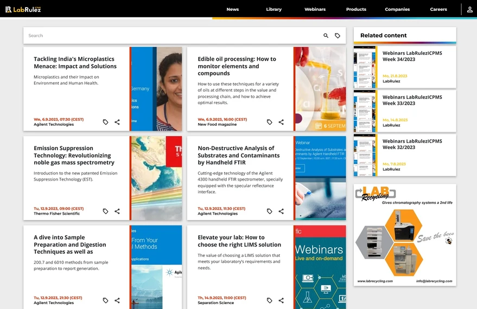This screenshot has height=309, width=477.
Task: Open Emission Suppression Technology webinar title
Action: [x=74, y=155]
